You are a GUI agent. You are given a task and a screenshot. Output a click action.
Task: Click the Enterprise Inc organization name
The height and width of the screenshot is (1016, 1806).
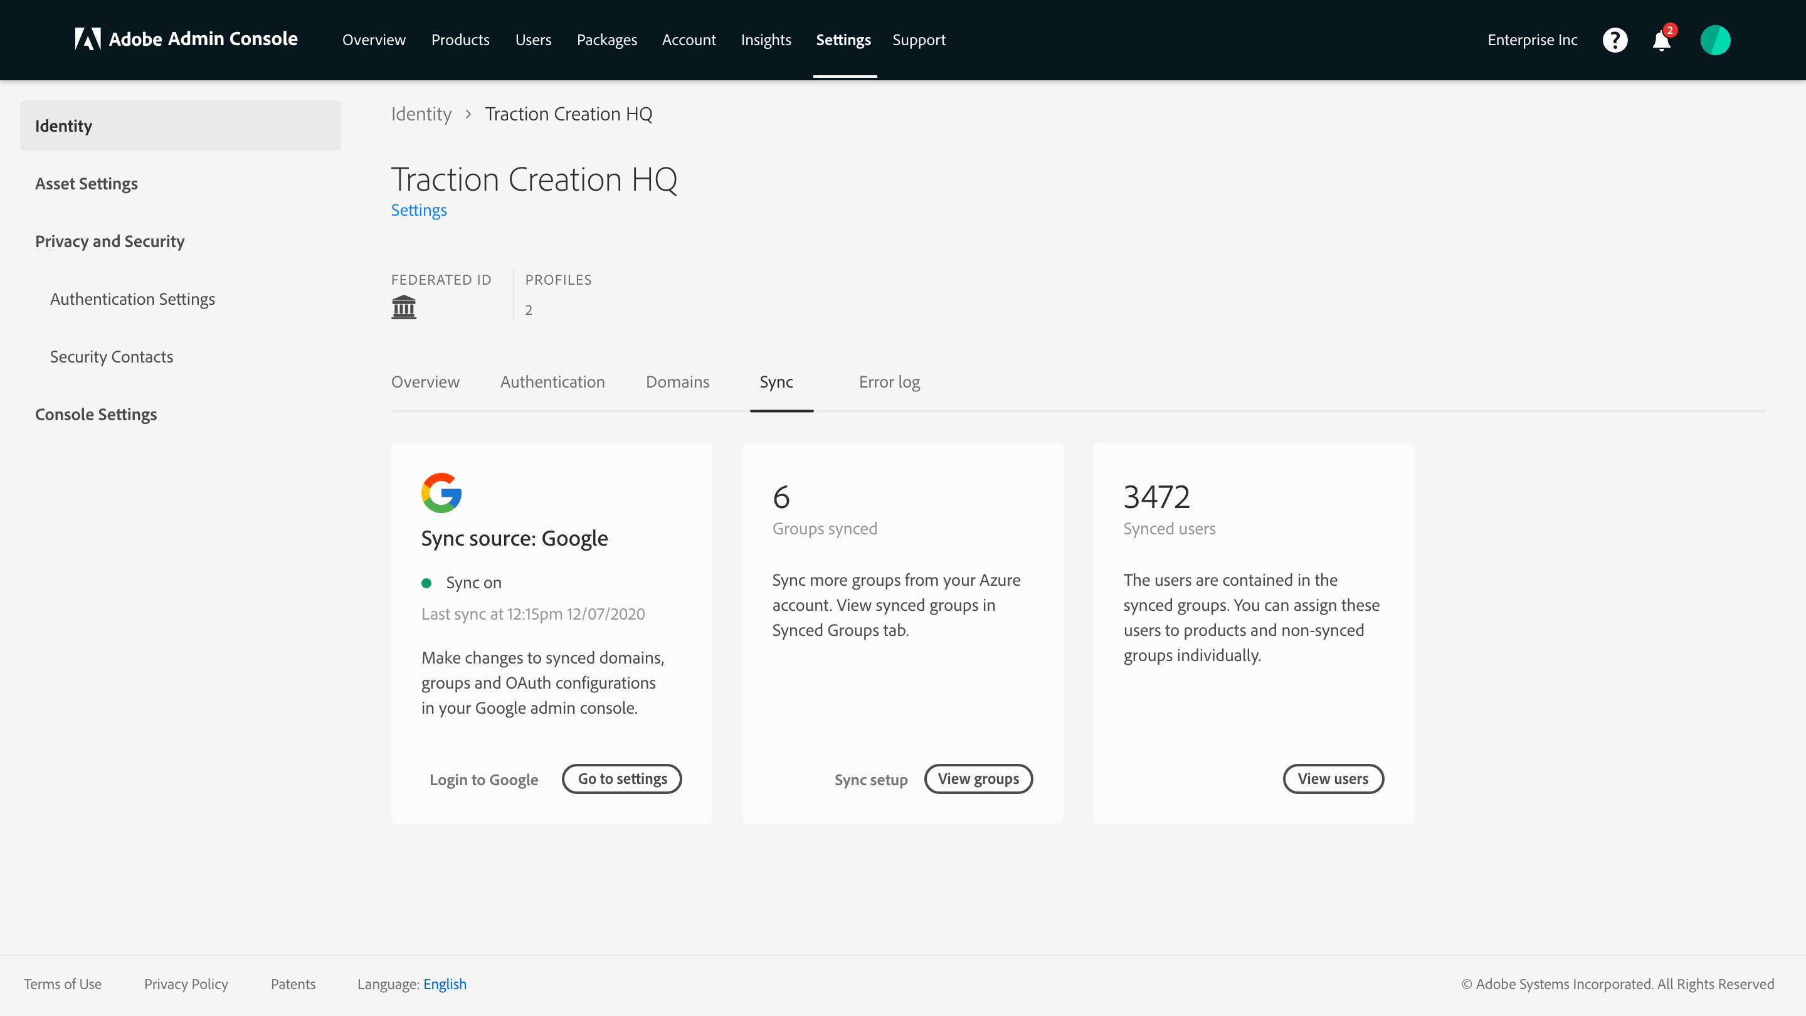[1533, 40]
